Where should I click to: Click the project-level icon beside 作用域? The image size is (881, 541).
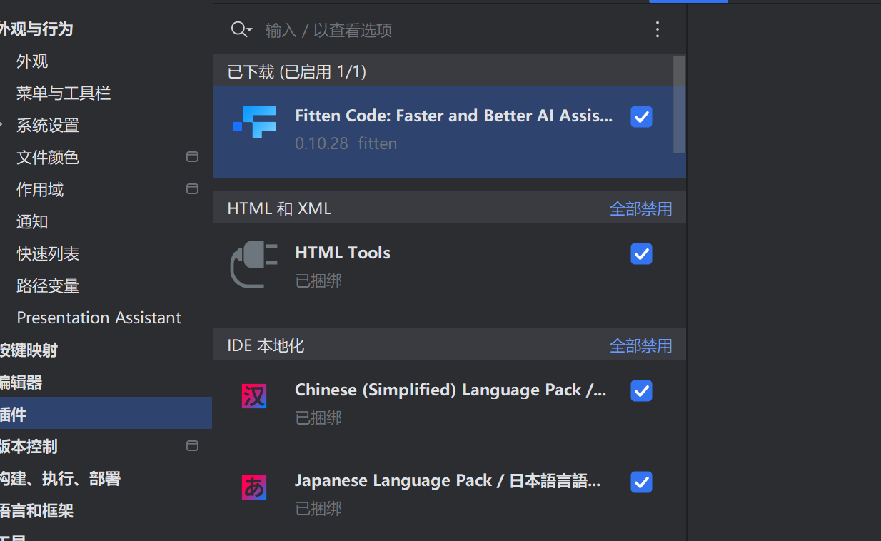[192, 189]
